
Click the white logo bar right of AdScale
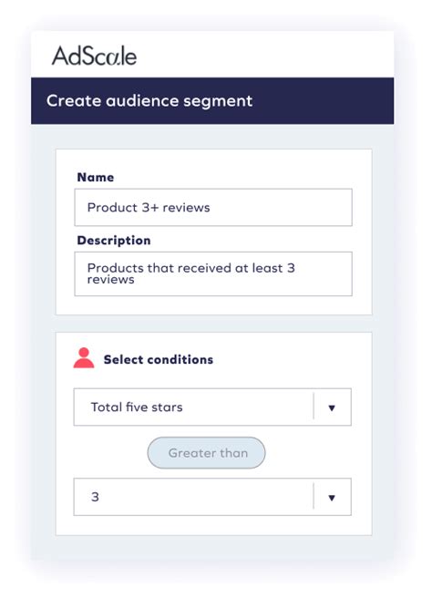(x=267, y=55)
